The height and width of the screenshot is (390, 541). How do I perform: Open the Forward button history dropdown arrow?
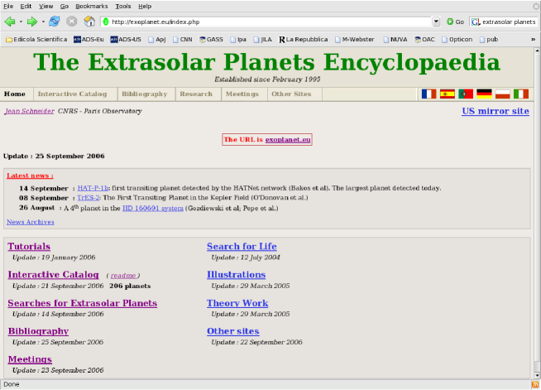click(x=43, y=22)
